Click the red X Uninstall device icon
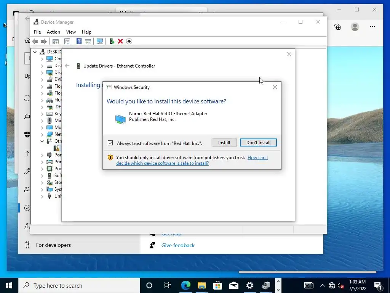The height and width of the screenshot is (293, 390). tap(120, 41)
